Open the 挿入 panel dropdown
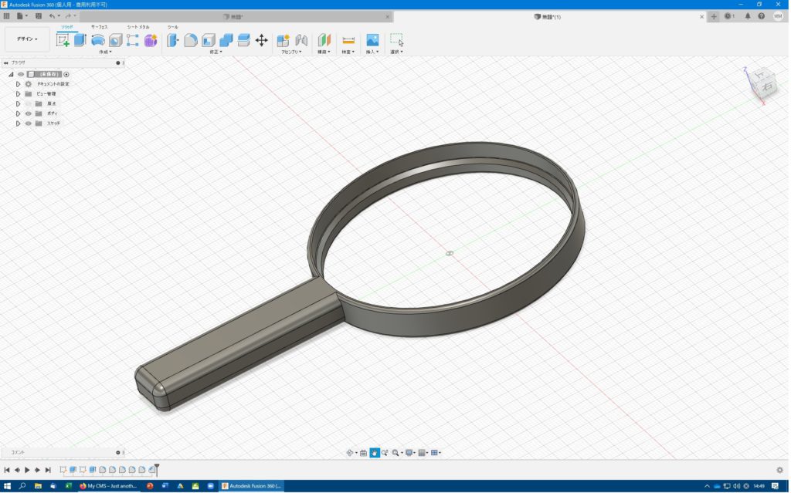This screenshot has height=493, width=791. pyautogui.click(x=372, y=52)
